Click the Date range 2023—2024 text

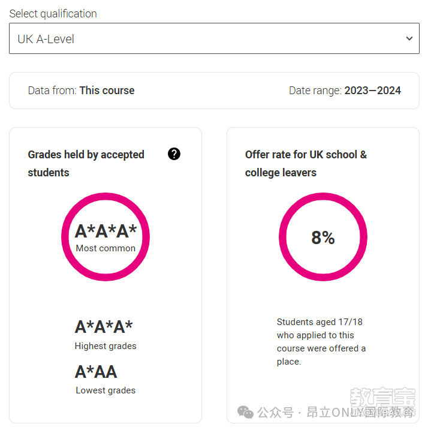click(345, 91)
